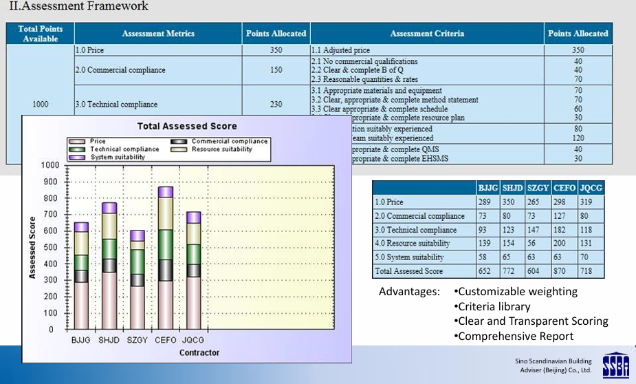Click 'Criteria library' bullet
The width and height of the screenshot is (636, 384).
click(492, 307)
